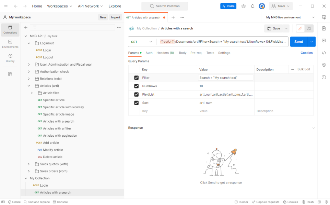Open the related requests lightbulb icon

[324, 65]
